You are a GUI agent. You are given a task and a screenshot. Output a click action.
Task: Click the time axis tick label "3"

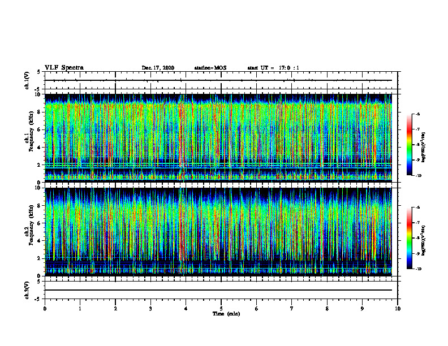coord(150,309)
